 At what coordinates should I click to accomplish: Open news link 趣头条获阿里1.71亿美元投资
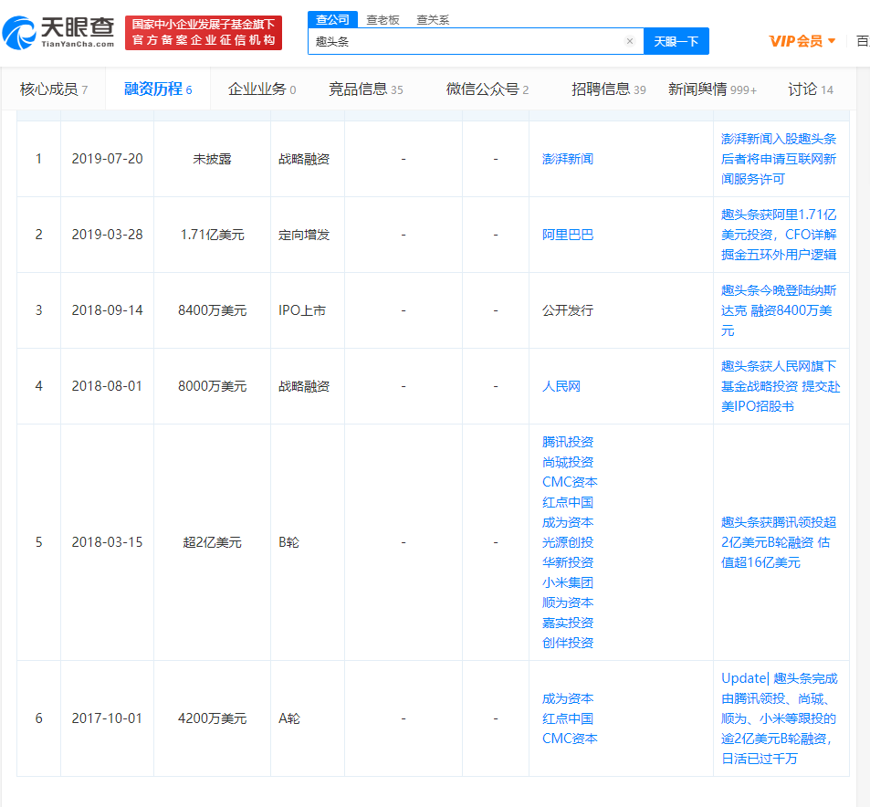(x=779, y=235)
